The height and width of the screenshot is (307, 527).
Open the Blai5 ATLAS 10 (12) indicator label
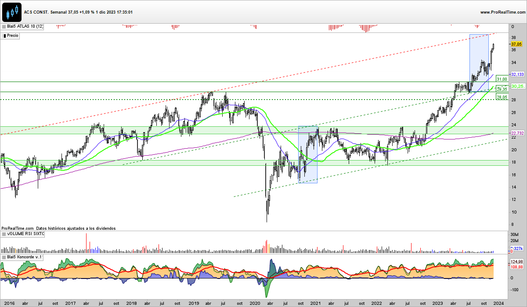[x=25, y=27]
